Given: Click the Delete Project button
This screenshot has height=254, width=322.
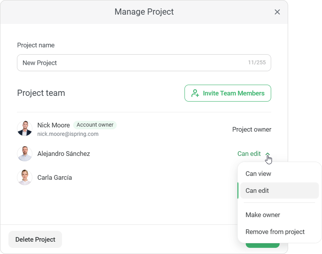Looking at the screenshot, I should point(35,239).
